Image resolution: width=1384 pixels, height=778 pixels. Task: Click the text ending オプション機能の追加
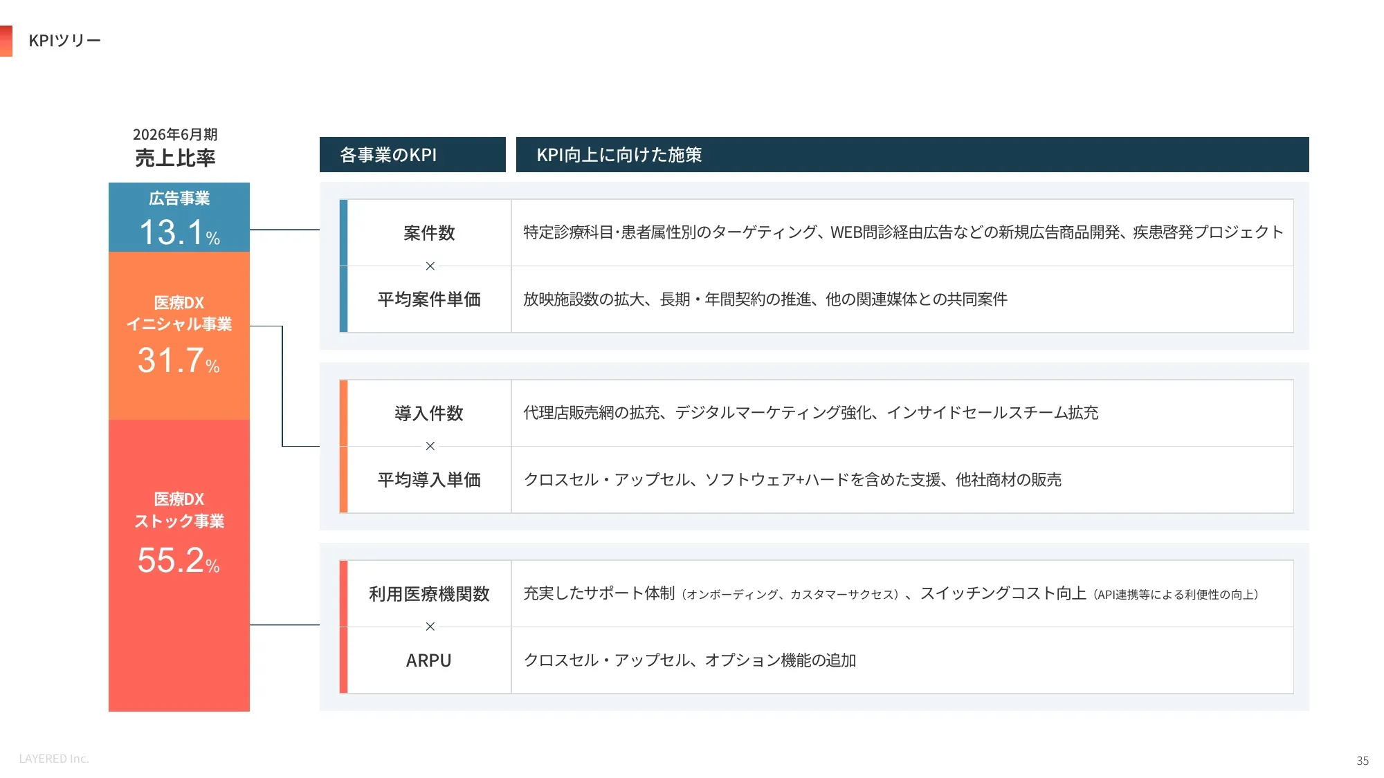click(690, 660)
